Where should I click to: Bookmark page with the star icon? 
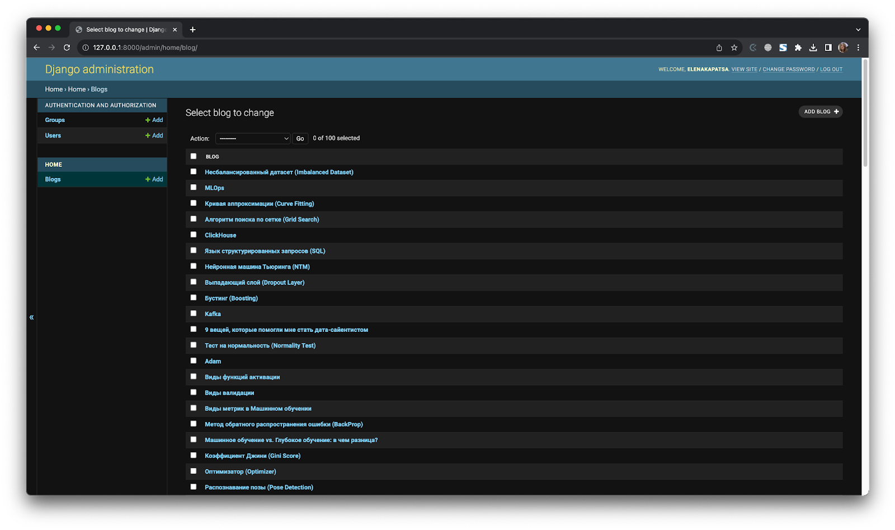734,48
